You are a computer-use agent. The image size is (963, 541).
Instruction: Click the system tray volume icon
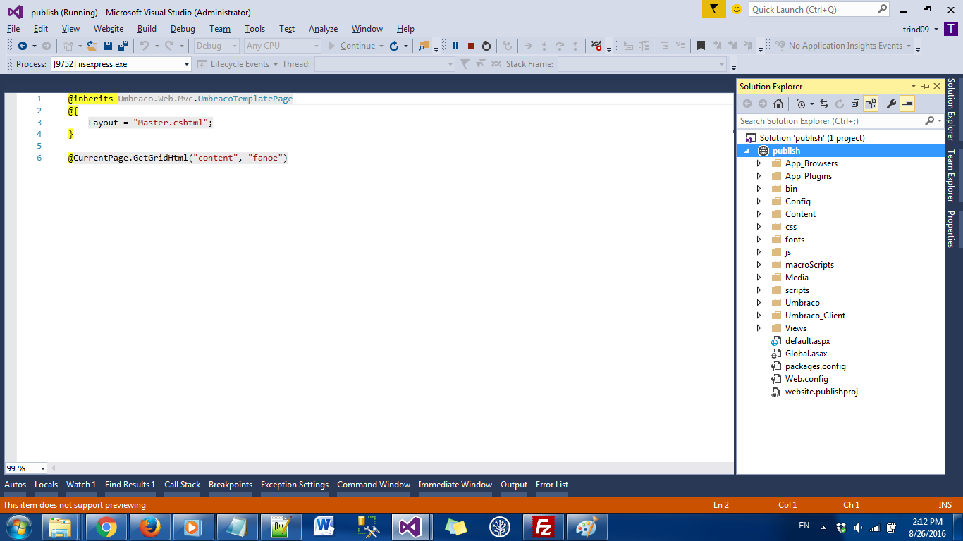click(x=858, y=528)
